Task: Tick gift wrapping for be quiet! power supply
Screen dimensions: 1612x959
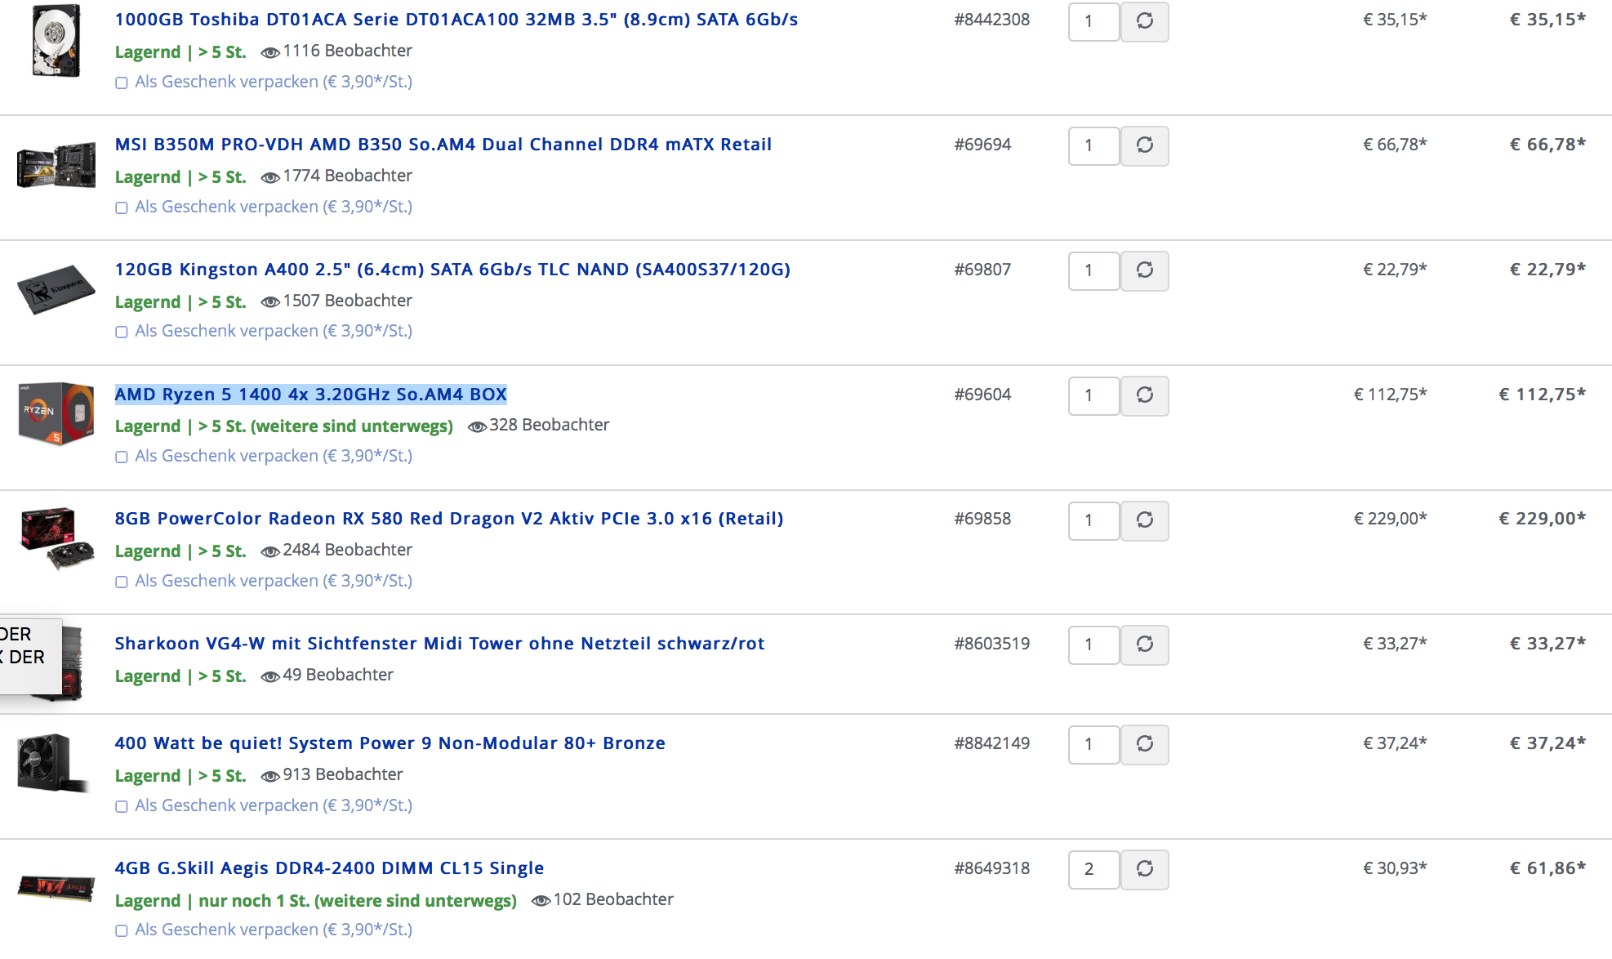Action: point(122,806)
